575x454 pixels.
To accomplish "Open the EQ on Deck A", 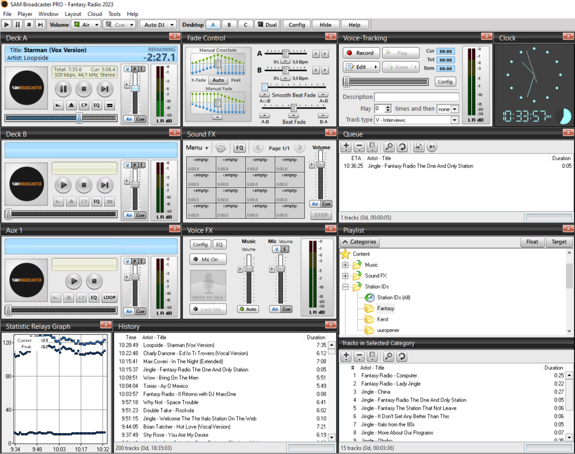I will pyautogui.click(x=97, y=105).
